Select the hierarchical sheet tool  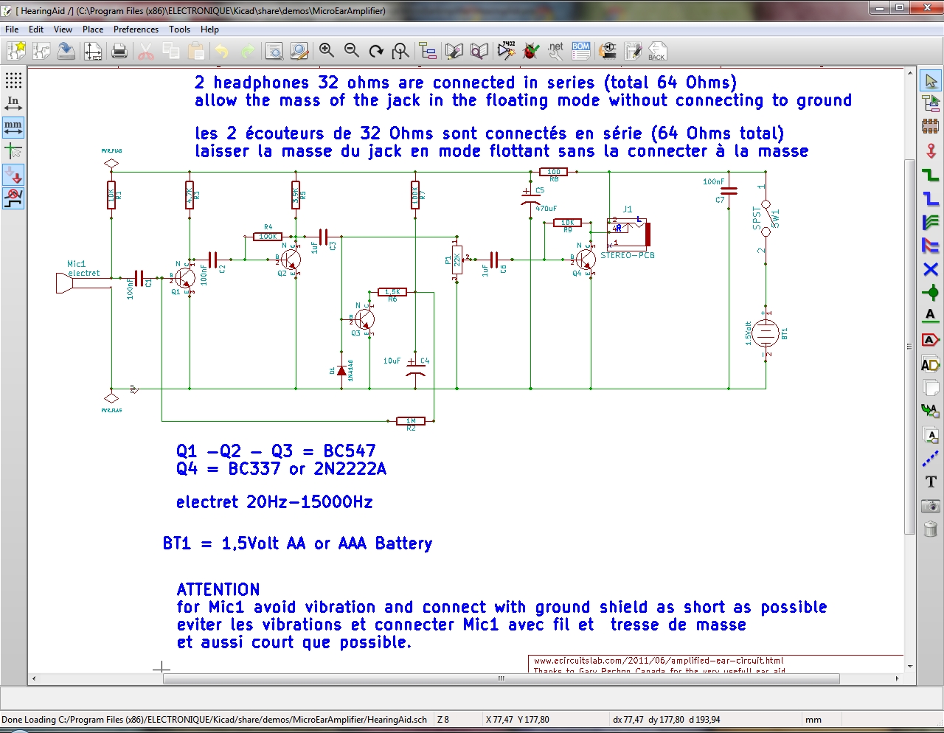[x=931, y=388]
